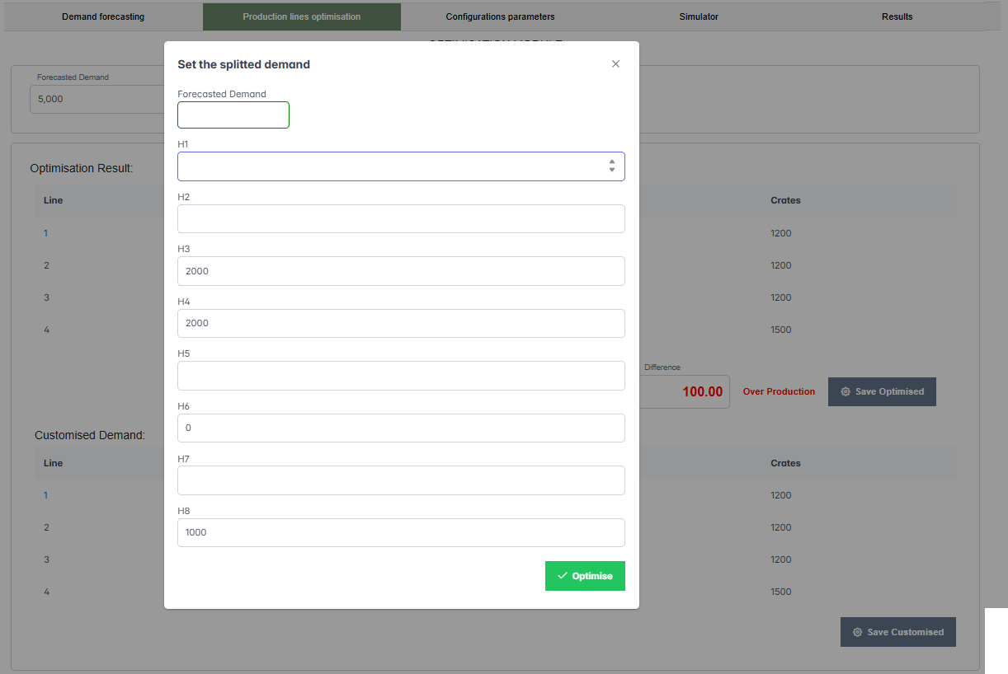
Task: Click the H1 field decrement arrow
Action: pos(612,170)
